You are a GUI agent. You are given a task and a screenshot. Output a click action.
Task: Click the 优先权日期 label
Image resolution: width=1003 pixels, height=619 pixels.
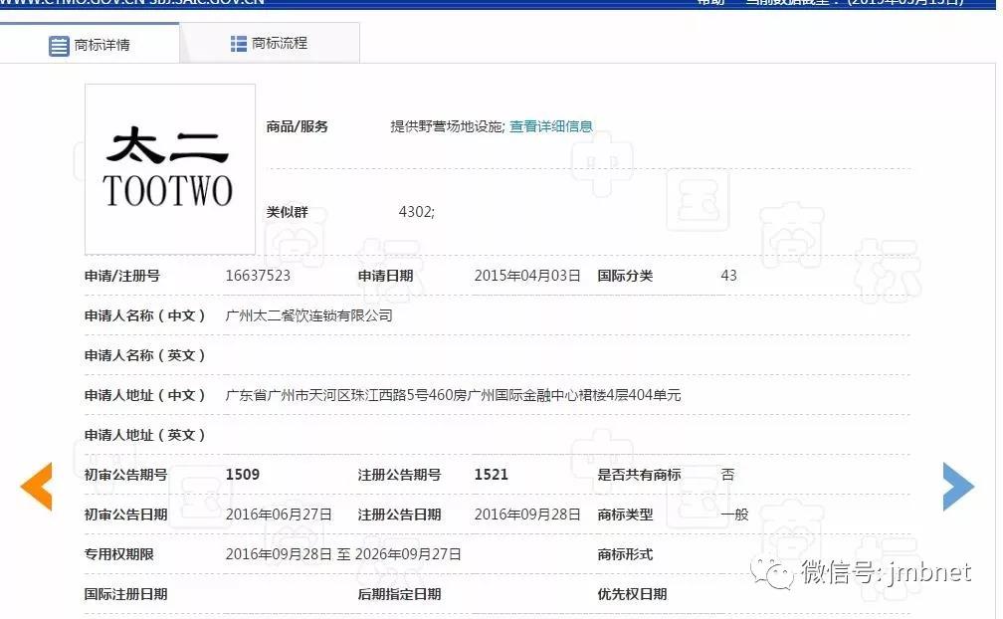coord(632,595)
